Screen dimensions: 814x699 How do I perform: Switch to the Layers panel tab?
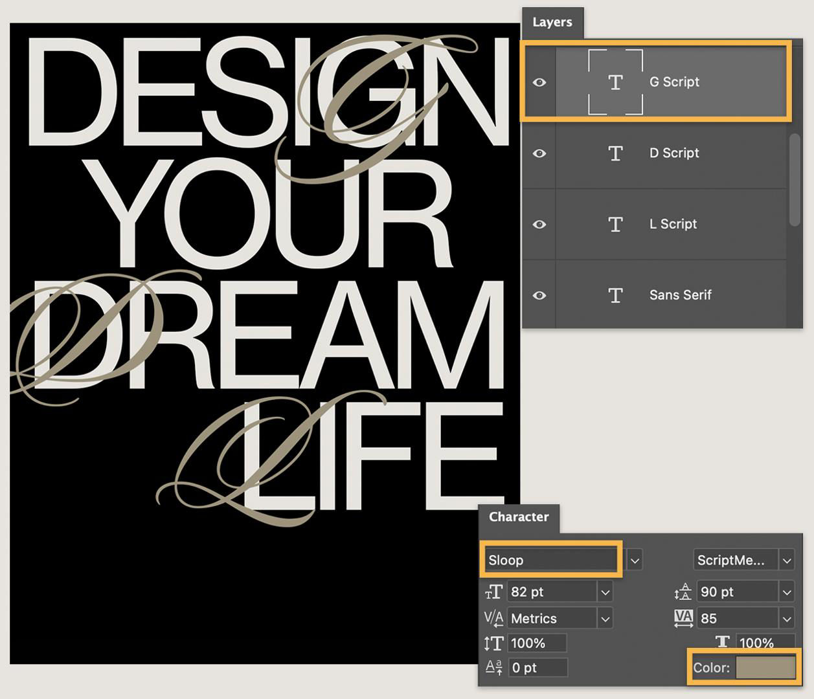click(554, 21)
